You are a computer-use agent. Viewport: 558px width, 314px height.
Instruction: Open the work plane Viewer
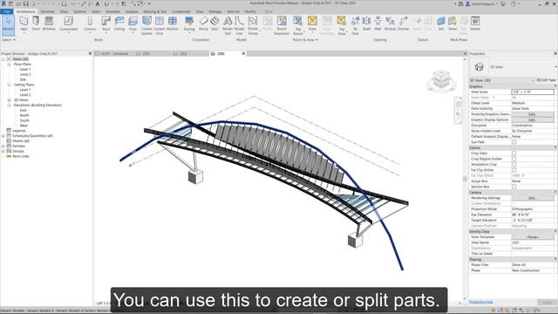click(x=475, y=24)
